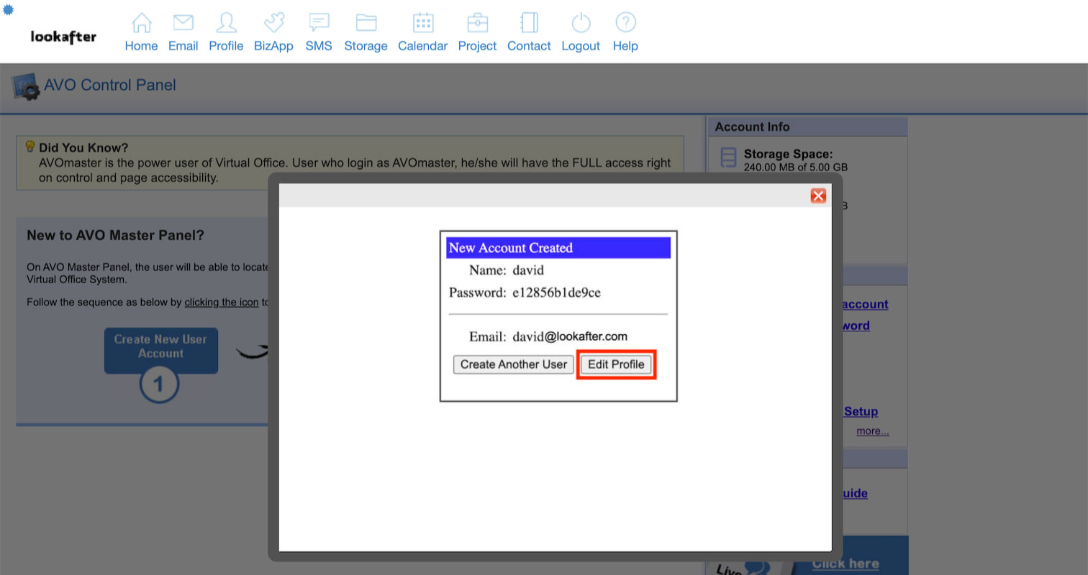1088x575 pixels.
Task: Open the Profile person icon
Action: 226,23
